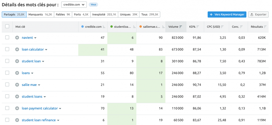
Task: Tick the checkbox for navient row
Action: tap(7, 37)
